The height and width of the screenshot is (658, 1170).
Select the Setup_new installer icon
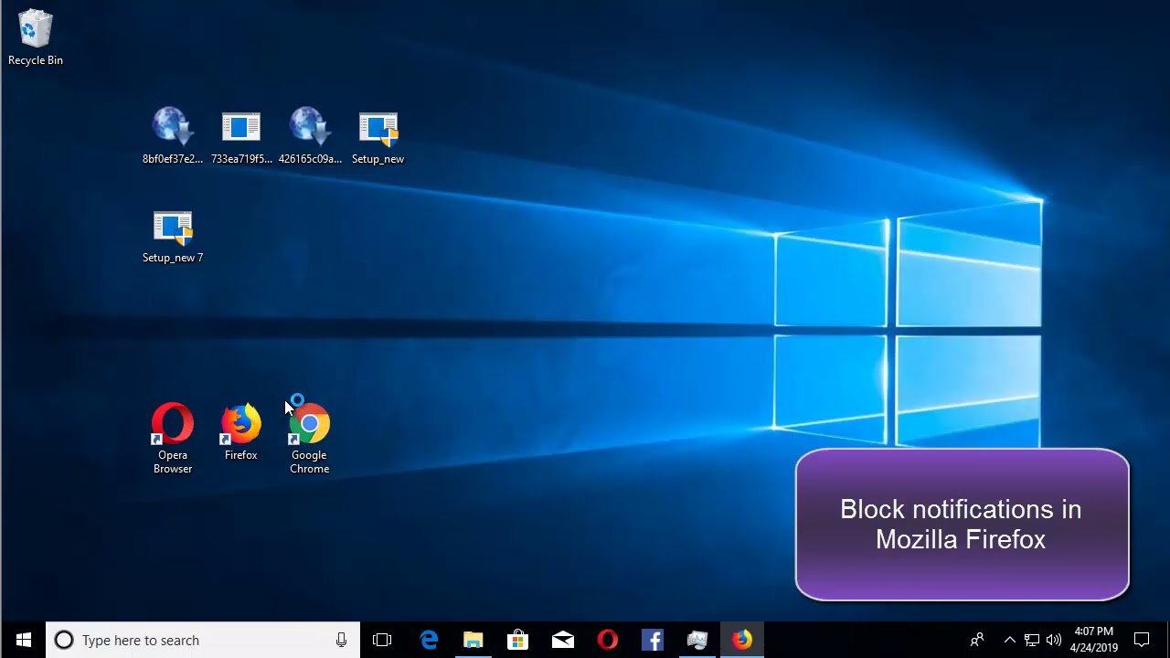(378, 135)
